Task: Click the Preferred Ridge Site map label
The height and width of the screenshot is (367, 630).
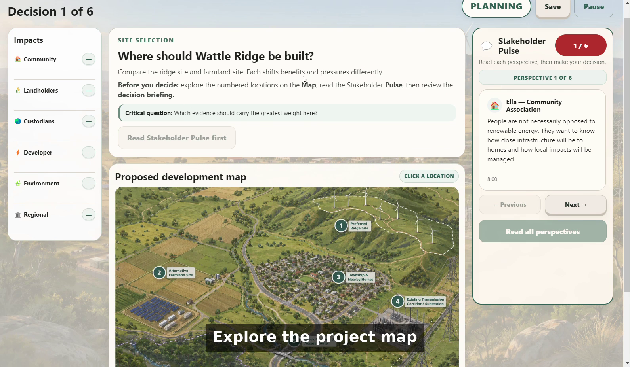Action: (x=359, y=226)
